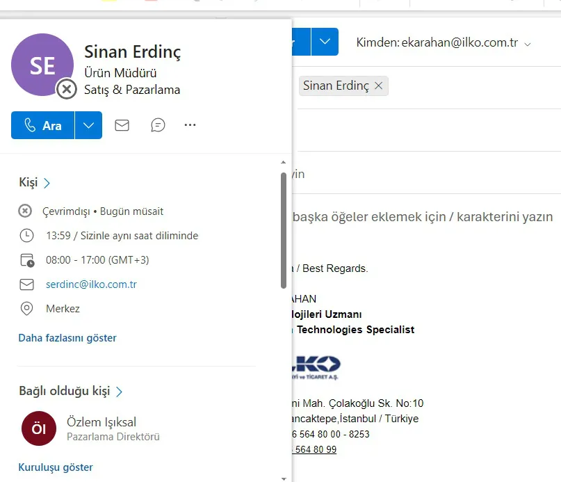The height and width of the screenshot is (482, 561).
Task: Open the three-dot more options menu
Action: (x=190, y=125)
